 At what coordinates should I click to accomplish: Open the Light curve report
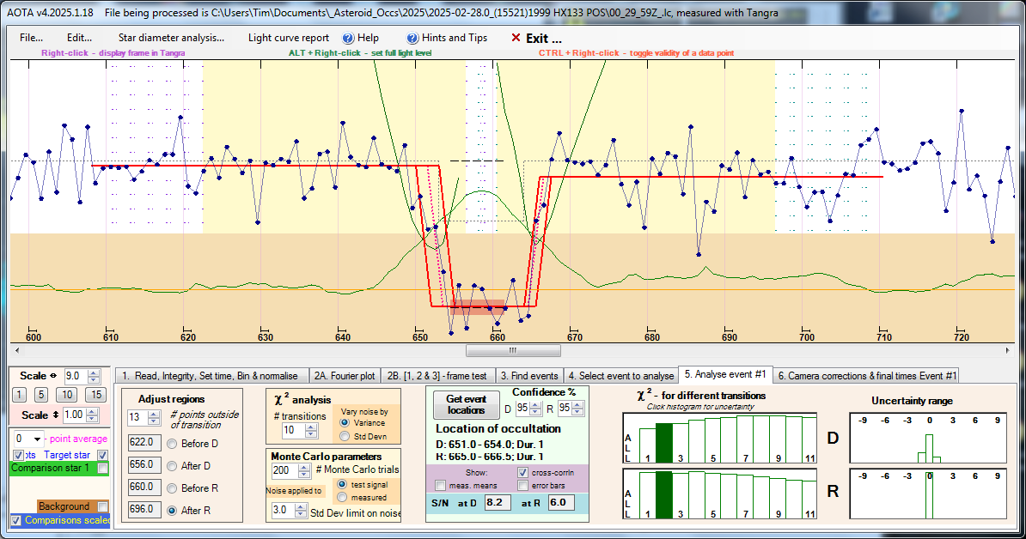(288, 38)
